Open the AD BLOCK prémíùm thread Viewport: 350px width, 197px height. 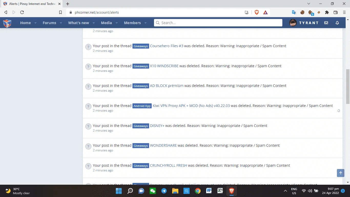click(x=167, y=86)
